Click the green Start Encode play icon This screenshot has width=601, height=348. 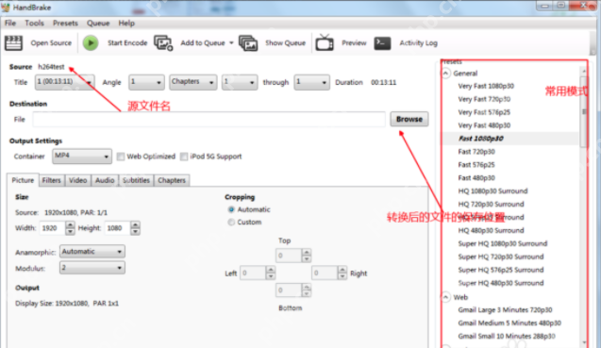[91, 43]
